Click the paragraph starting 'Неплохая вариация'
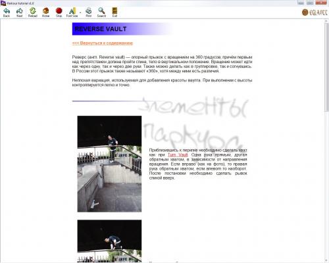This screenshot has height=263, width=329. 162,83
